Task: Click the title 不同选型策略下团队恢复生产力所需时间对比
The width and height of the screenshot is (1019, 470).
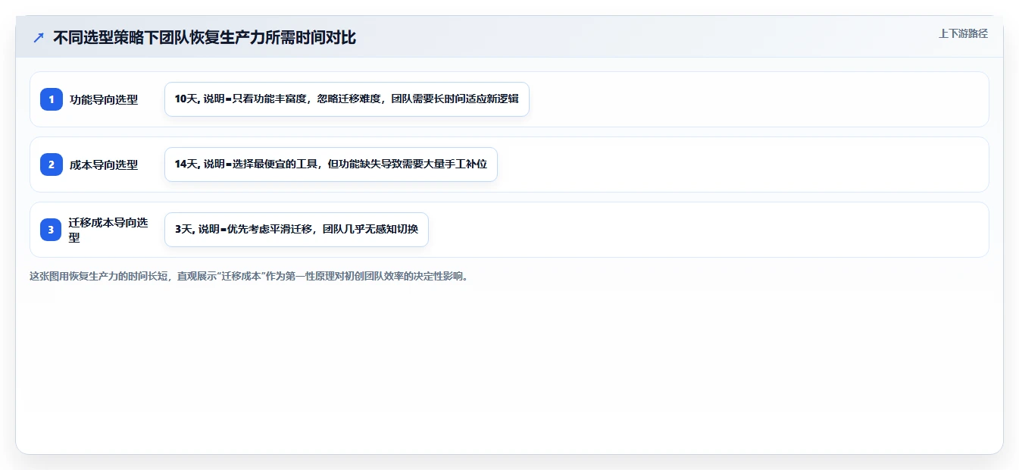Action: pyautogui.click(x=205, y=38)
